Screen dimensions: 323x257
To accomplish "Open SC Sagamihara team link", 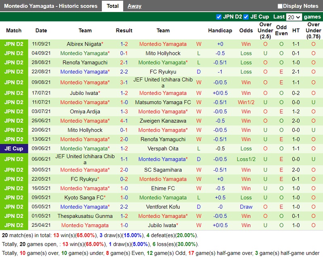I will (163, 170).
